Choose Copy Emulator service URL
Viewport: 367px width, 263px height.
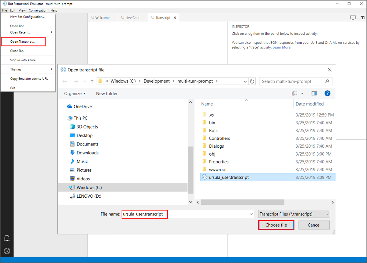28,79
